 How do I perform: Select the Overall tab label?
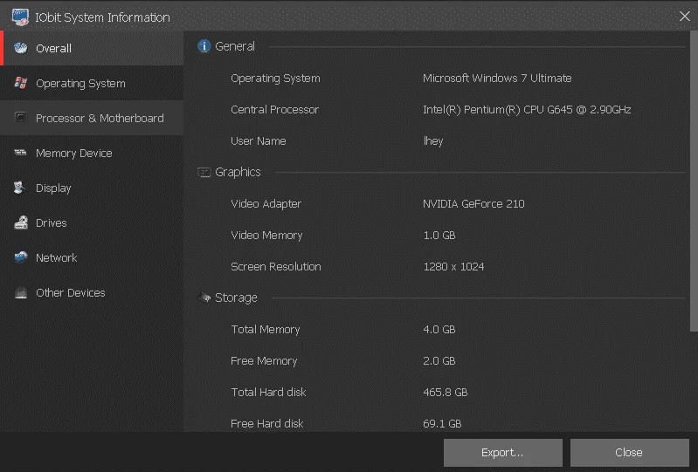click(53, 49)
